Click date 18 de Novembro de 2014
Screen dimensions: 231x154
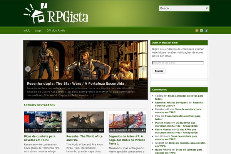click(38, 130)
